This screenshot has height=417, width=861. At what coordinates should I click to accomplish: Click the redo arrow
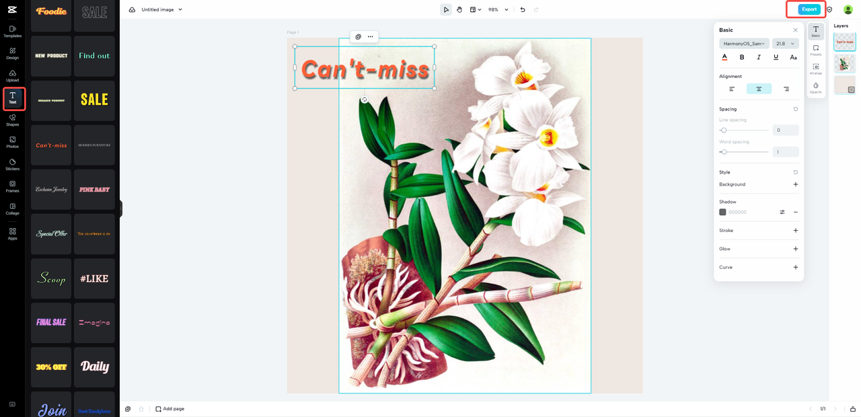pos(536,9)
